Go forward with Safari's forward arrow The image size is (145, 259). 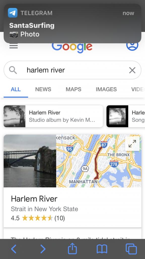[43, 249]
